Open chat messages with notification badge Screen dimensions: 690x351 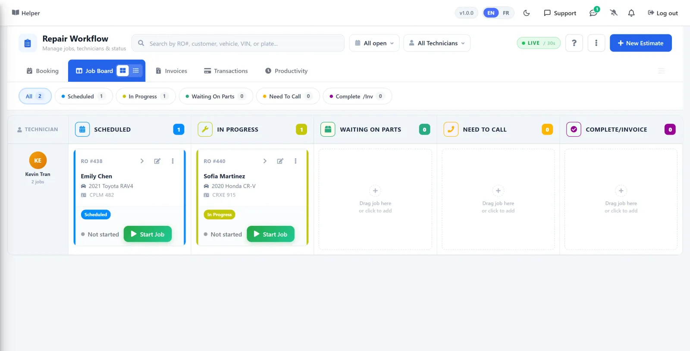[x=594, y=12]
